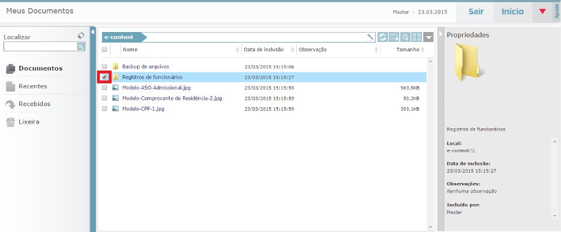
Task: Open Modelo-Comprovante de Residência-2.jpg file name
Action: click(x=172, y=98)
